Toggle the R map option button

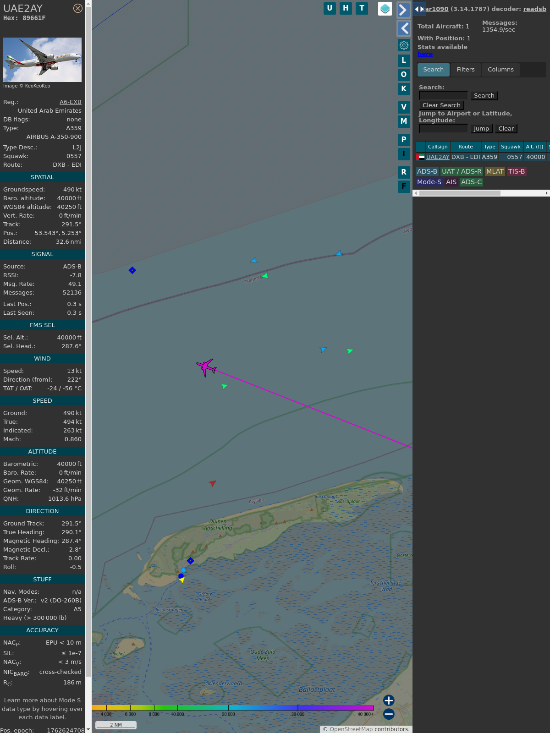404,172
